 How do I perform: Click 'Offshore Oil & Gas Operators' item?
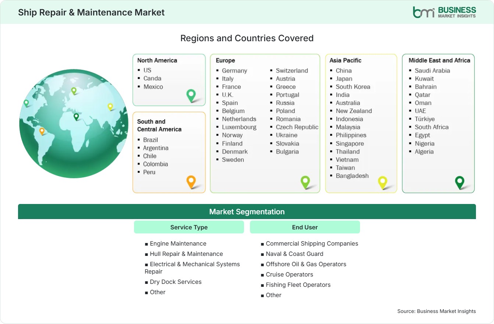306,264
